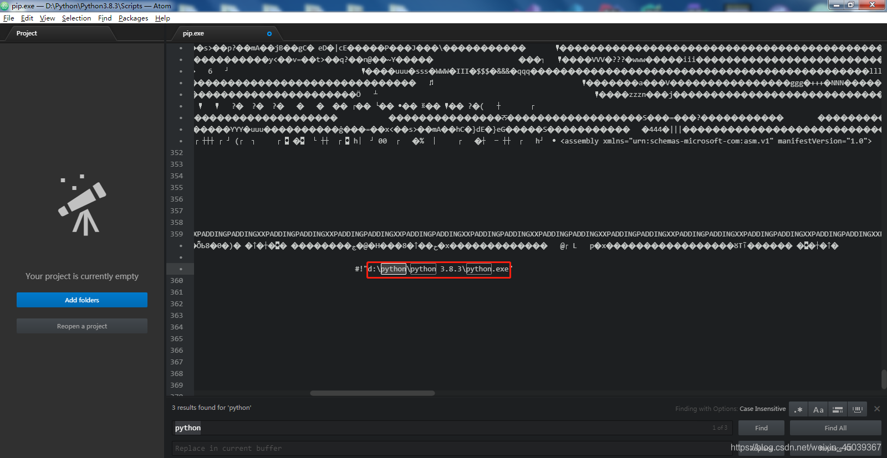Toggle the regex search option

point(798,409)
